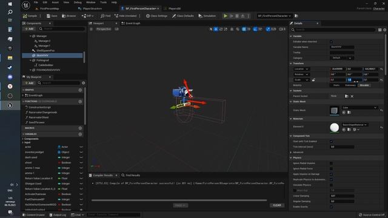Click the Cube static mesh thumbnail
Viewport: 388px width, 218px height.
pyautogui.click(x=334, y=110)
